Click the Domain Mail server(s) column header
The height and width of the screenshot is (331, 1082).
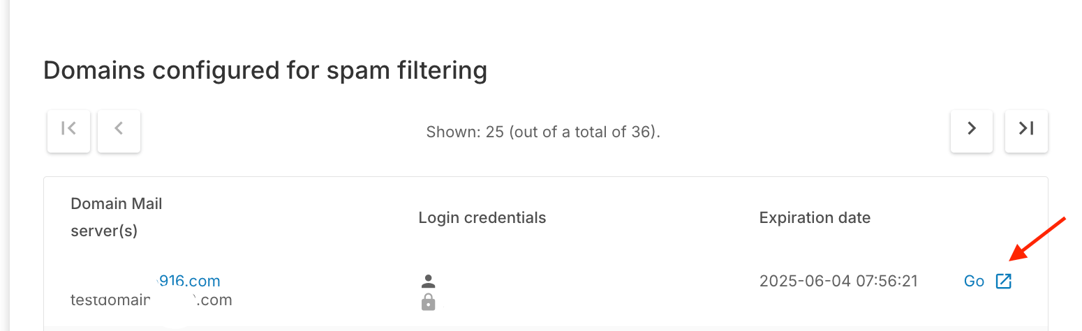coord(117,217)
